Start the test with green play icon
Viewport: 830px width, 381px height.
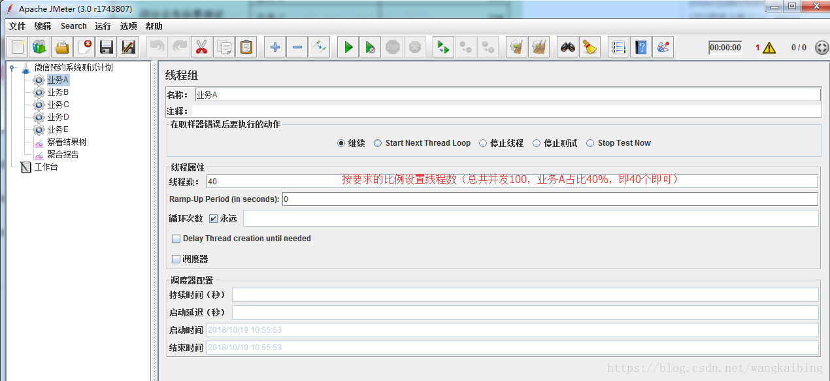pos(348,47)
